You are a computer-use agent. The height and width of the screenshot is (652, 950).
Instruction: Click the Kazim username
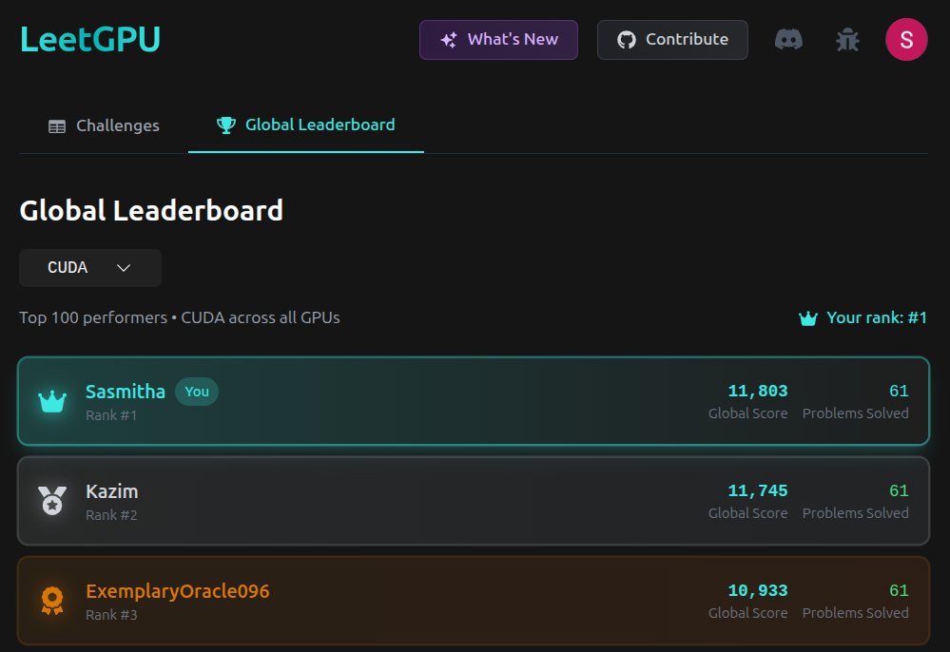[112, 491]
